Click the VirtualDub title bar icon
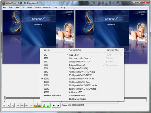 click(3, 3)
